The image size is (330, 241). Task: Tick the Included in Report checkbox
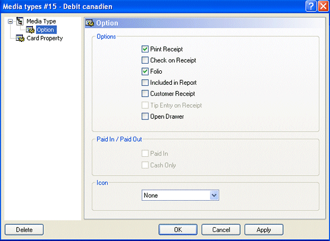pyautogui.click(x=145, y=83)
